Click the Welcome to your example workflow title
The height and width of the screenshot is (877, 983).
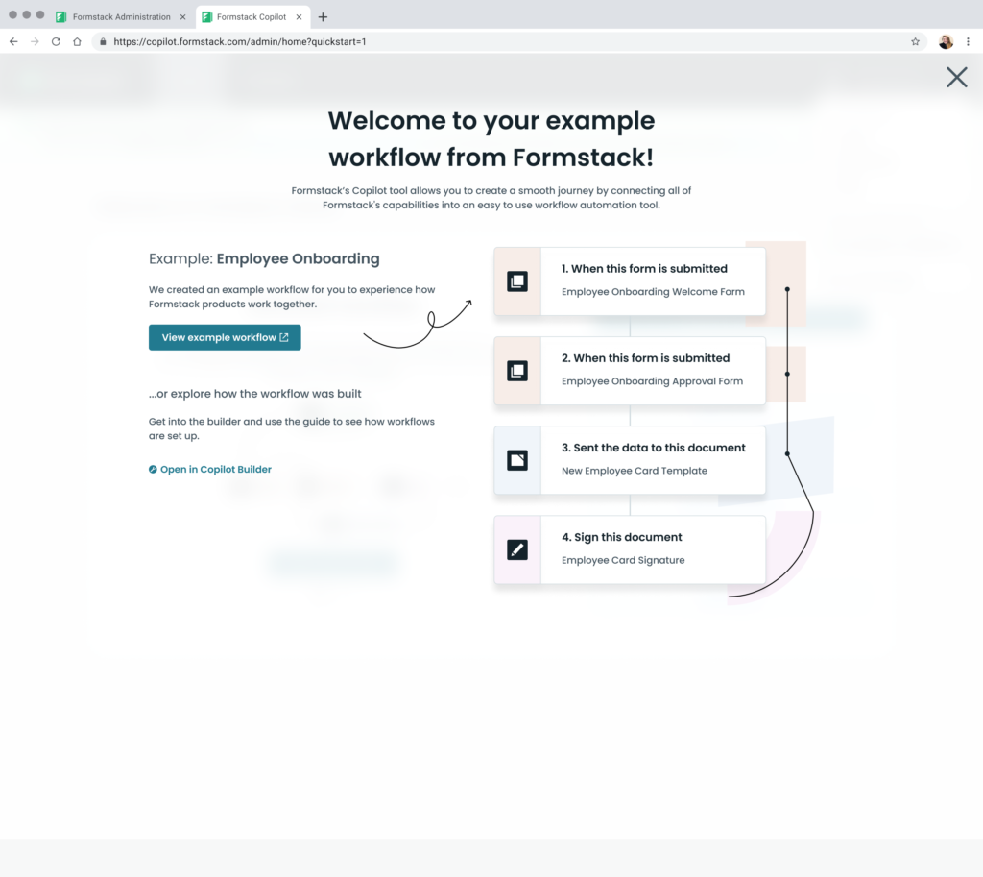pos(491,138)
